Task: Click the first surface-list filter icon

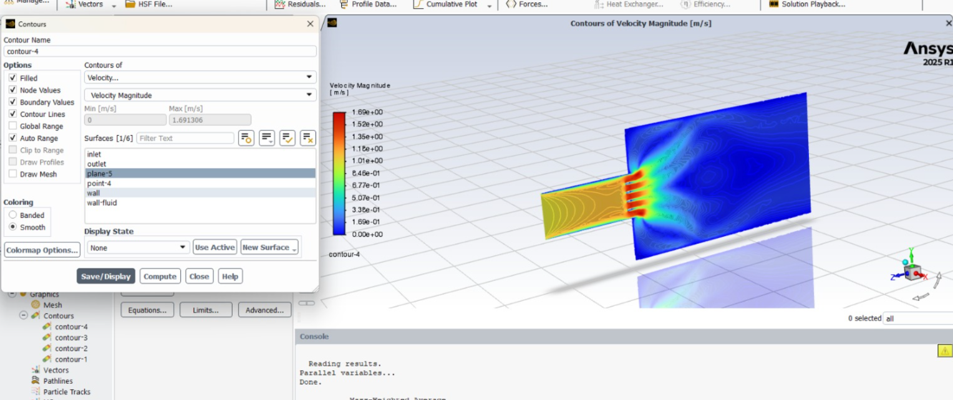Action: pos(246,138)
